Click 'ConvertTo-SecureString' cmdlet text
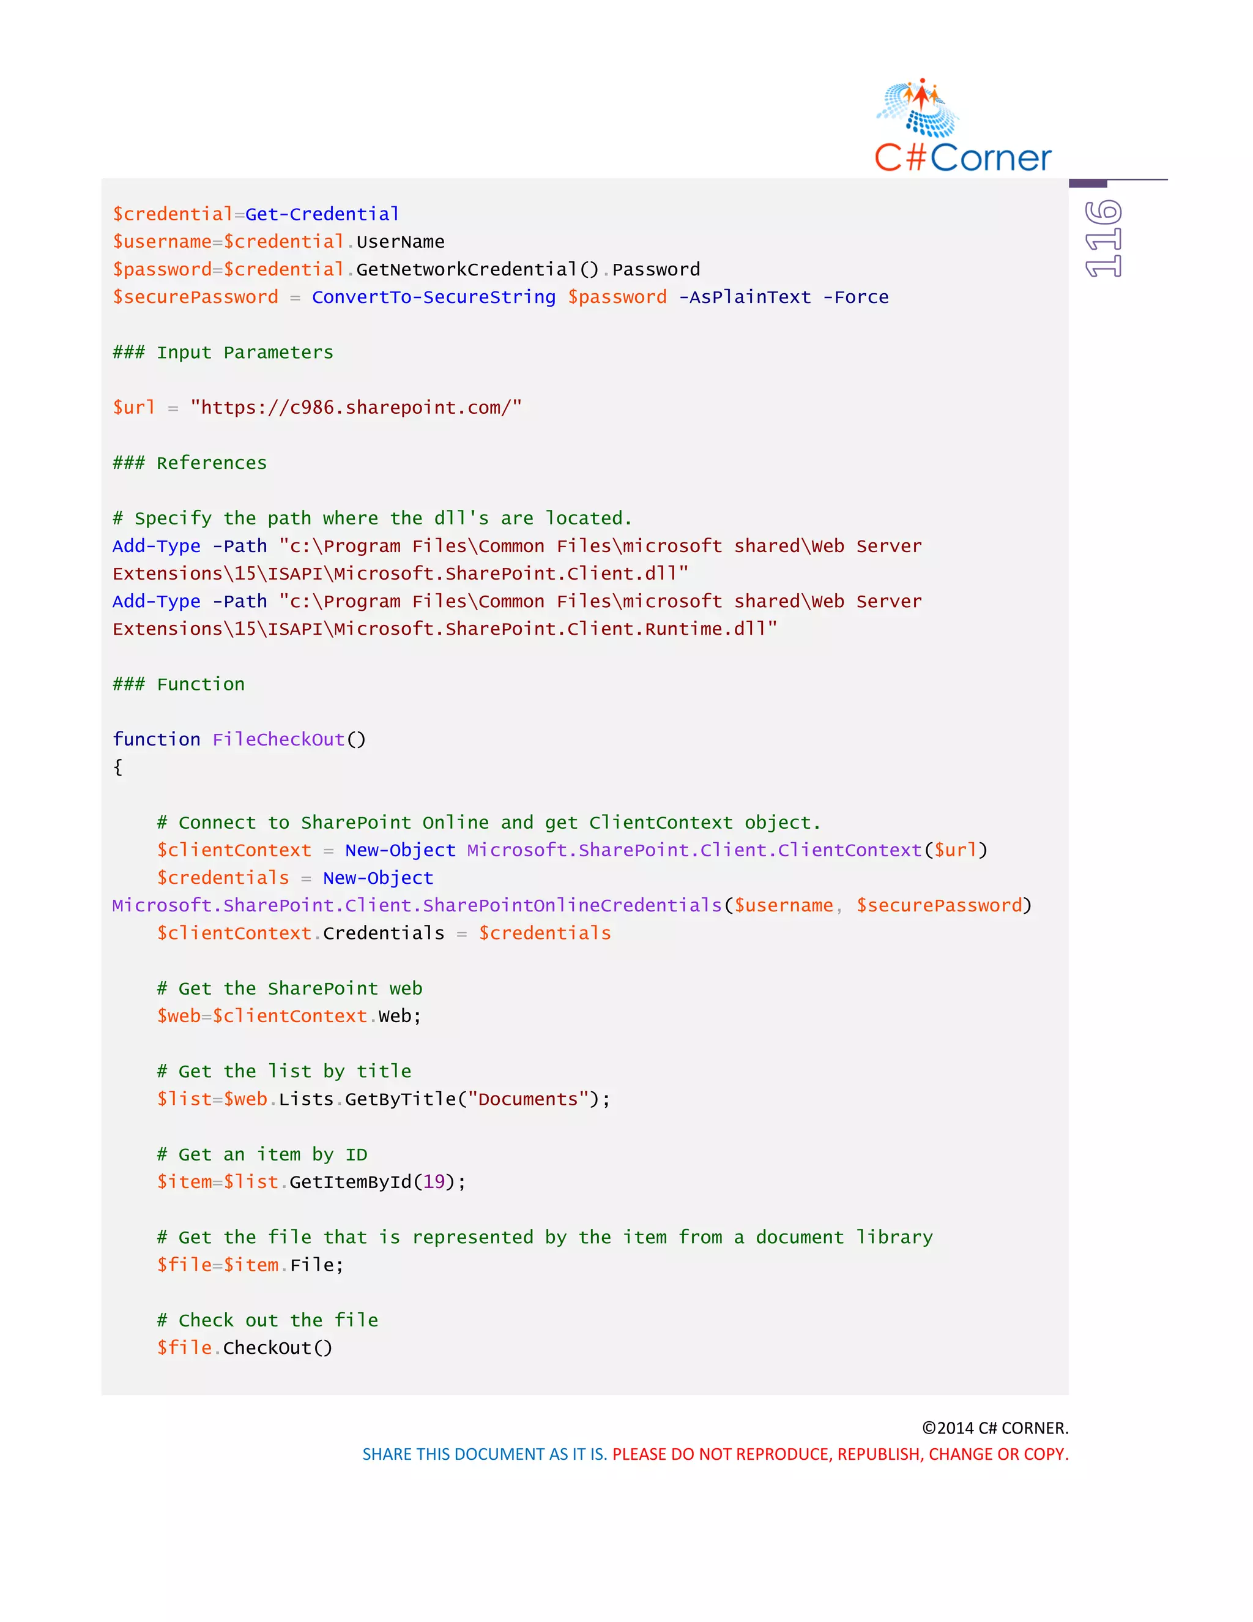 tap(434, 297)
